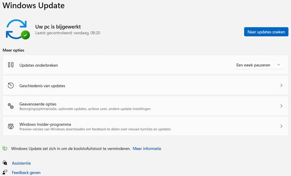Click the Assistentie help icon
The height and width of the screenshot is (176, 291).
(5, 163)
